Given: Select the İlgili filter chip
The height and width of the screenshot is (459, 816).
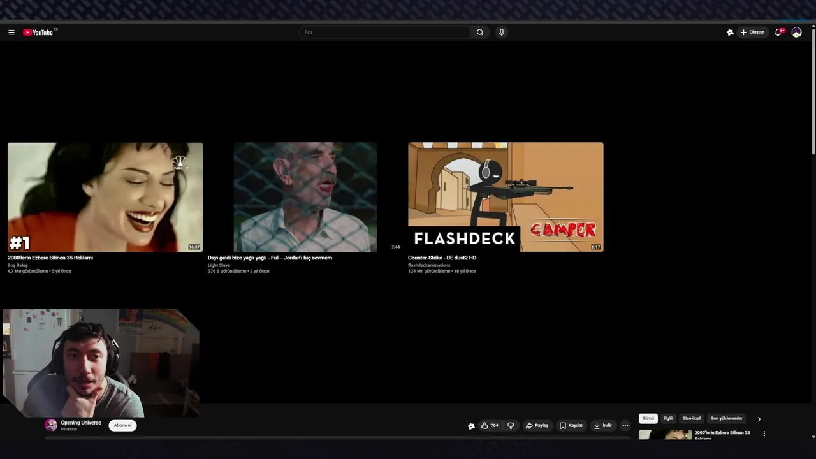Looking at the screenshot, I should [668, 419].
